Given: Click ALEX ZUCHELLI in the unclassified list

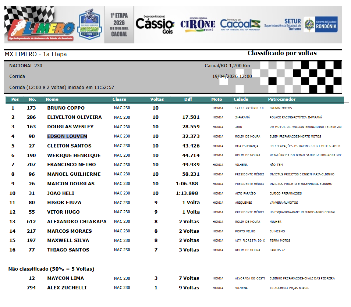Looking at the screenshot, I should coord(67,288).
